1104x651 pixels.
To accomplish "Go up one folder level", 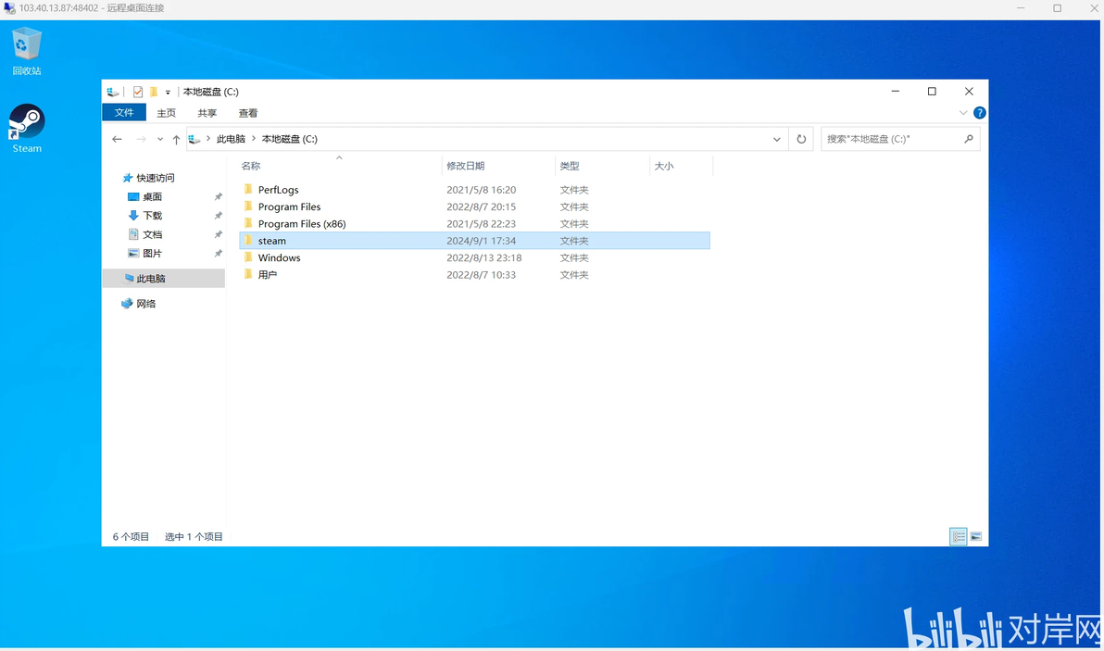I will (176, 139).
